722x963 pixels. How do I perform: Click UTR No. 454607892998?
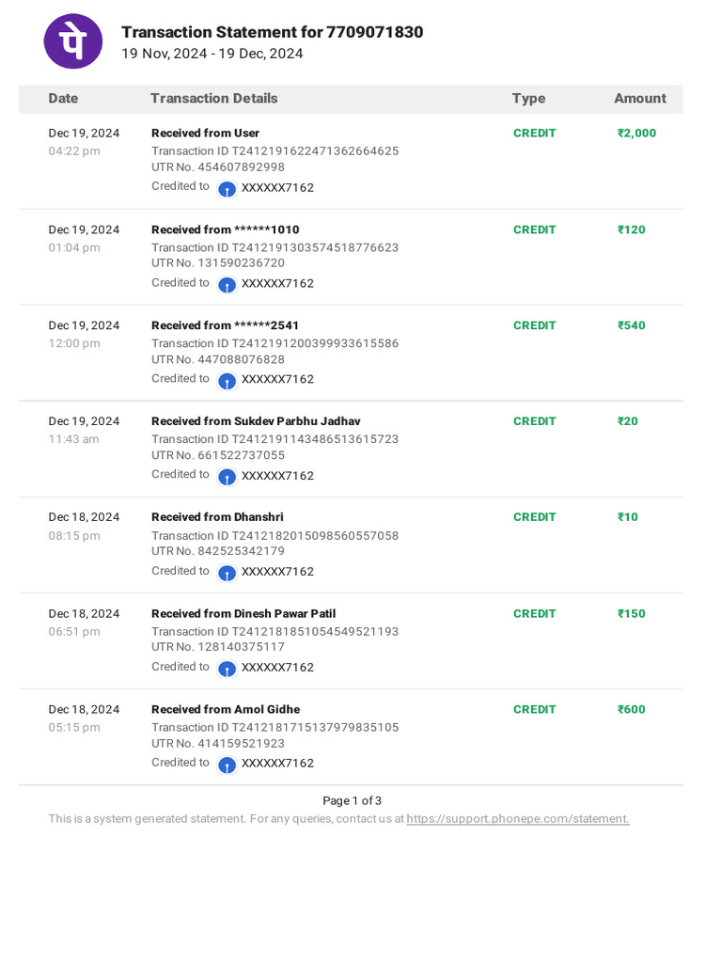tap(218, 167)
